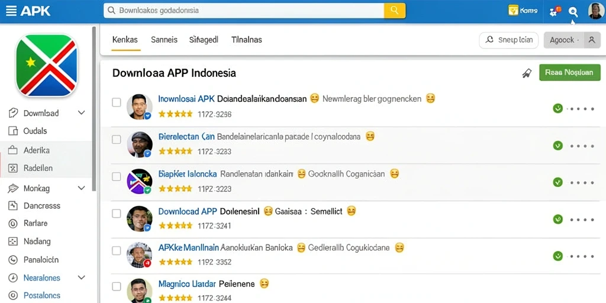Select Aderika in the sidebar

point(46,150)
